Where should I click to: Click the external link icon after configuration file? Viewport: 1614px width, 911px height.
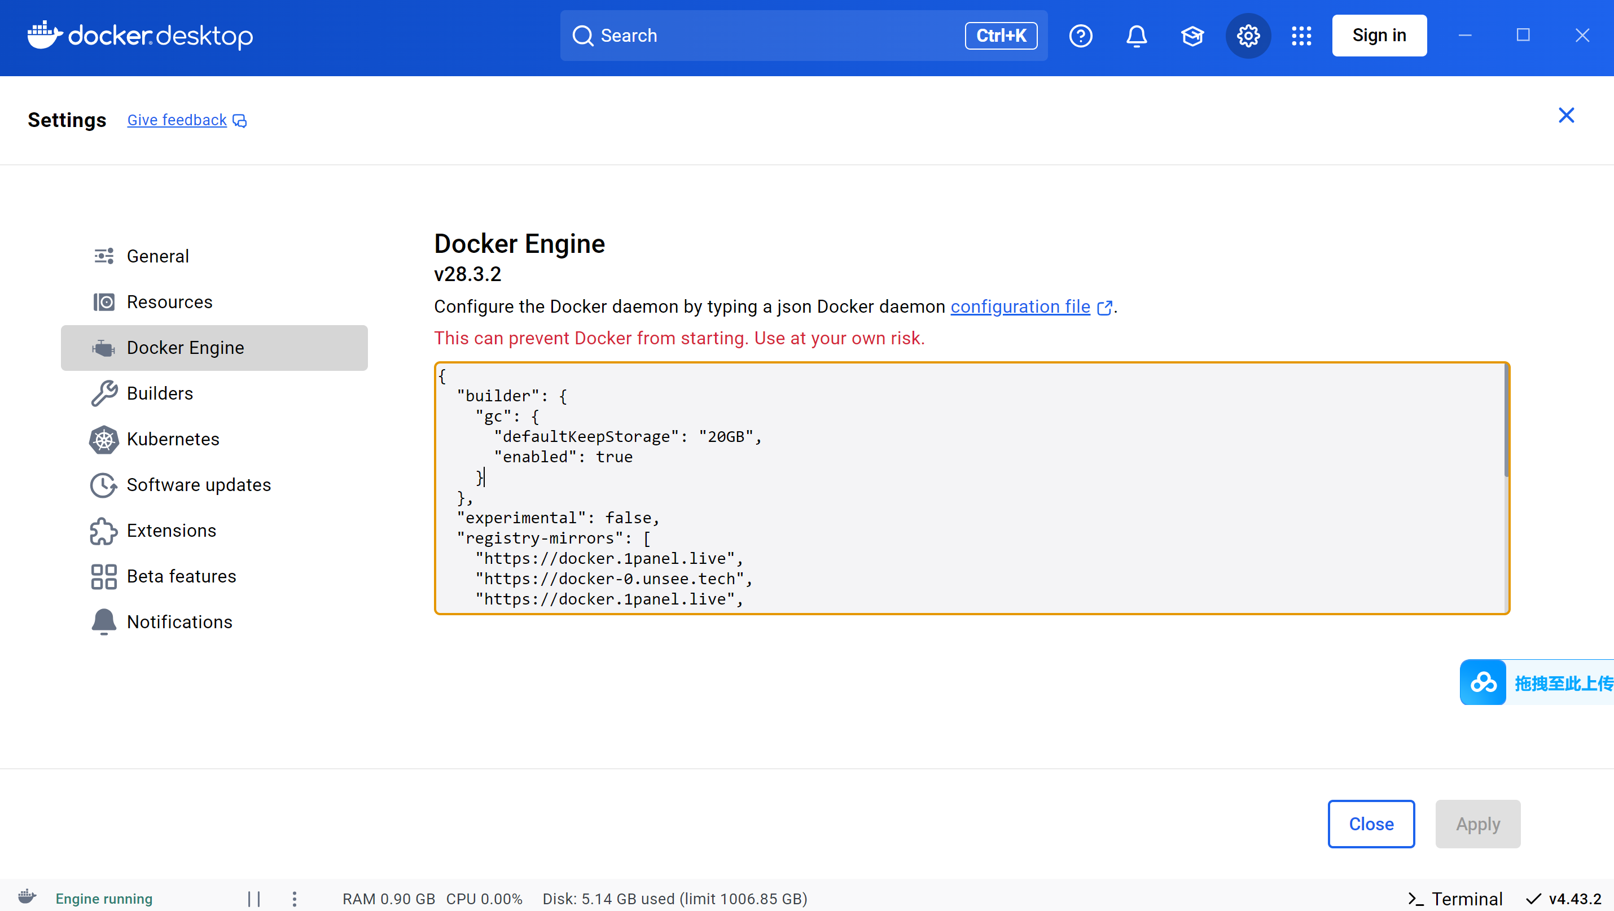click(x=1104, y=307)
